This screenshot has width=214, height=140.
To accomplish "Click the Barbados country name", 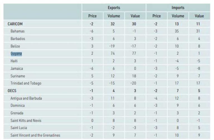I will (18, 39).
